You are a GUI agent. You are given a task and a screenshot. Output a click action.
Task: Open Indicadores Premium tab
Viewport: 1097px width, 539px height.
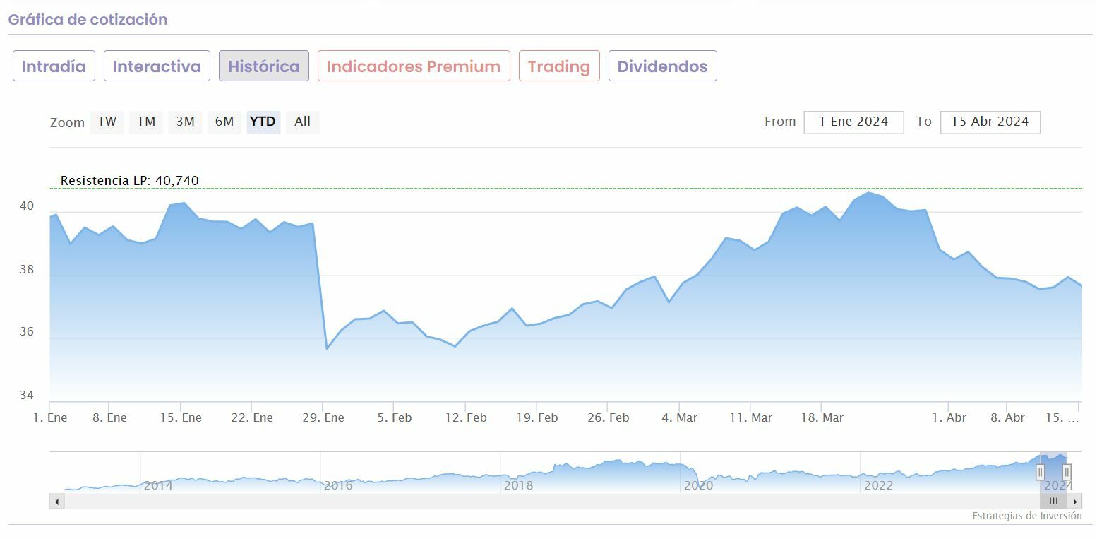[x=414, y=66]
